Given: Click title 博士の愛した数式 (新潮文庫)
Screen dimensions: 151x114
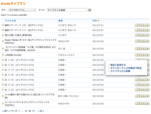Looking at the screenshot, I should coord(18,35).
